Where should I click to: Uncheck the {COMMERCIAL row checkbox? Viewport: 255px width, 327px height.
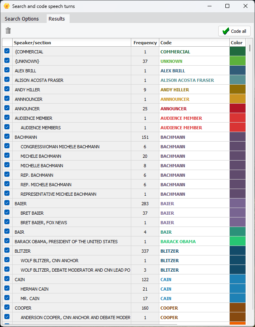point(7,51)
